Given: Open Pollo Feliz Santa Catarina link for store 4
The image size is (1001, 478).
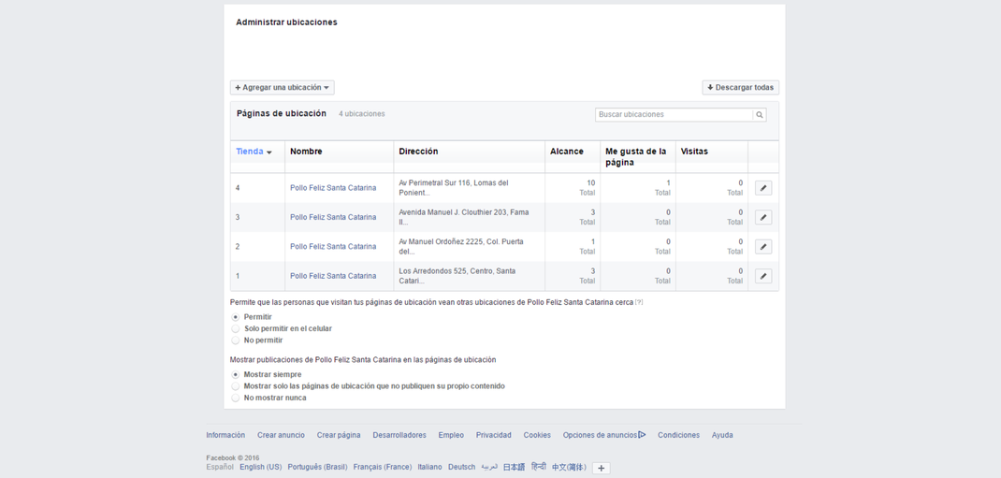Looking at the screenshot, I should point(333,188).
